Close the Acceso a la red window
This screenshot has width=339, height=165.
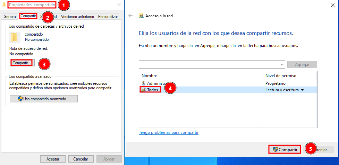point(333,6)
